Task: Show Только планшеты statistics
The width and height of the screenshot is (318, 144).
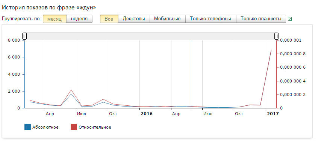Action: 261,19
